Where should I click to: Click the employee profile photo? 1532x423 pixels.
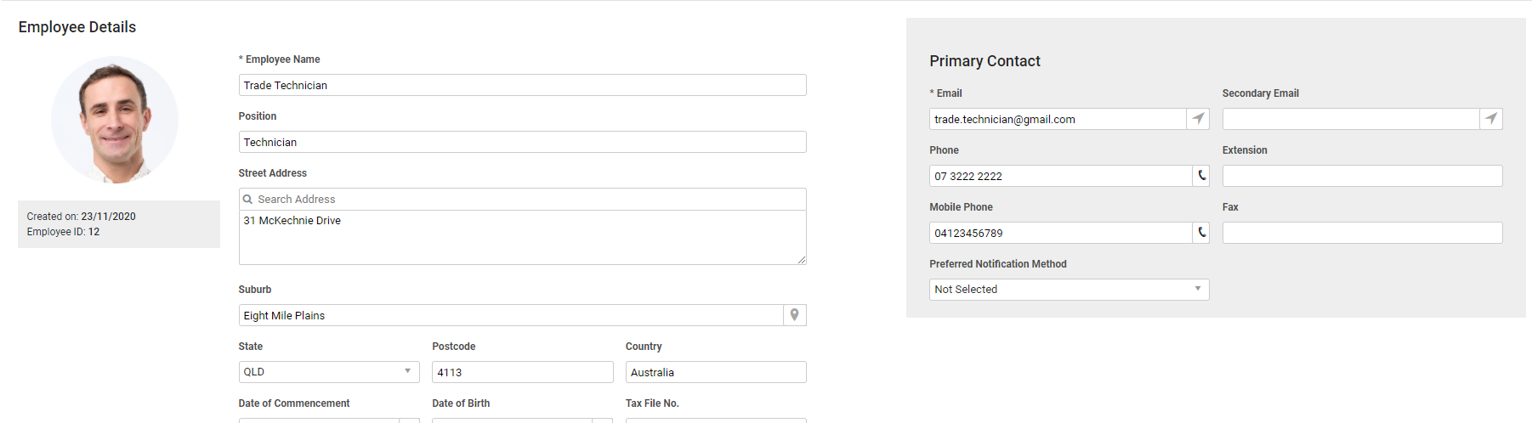click(115, 120)
